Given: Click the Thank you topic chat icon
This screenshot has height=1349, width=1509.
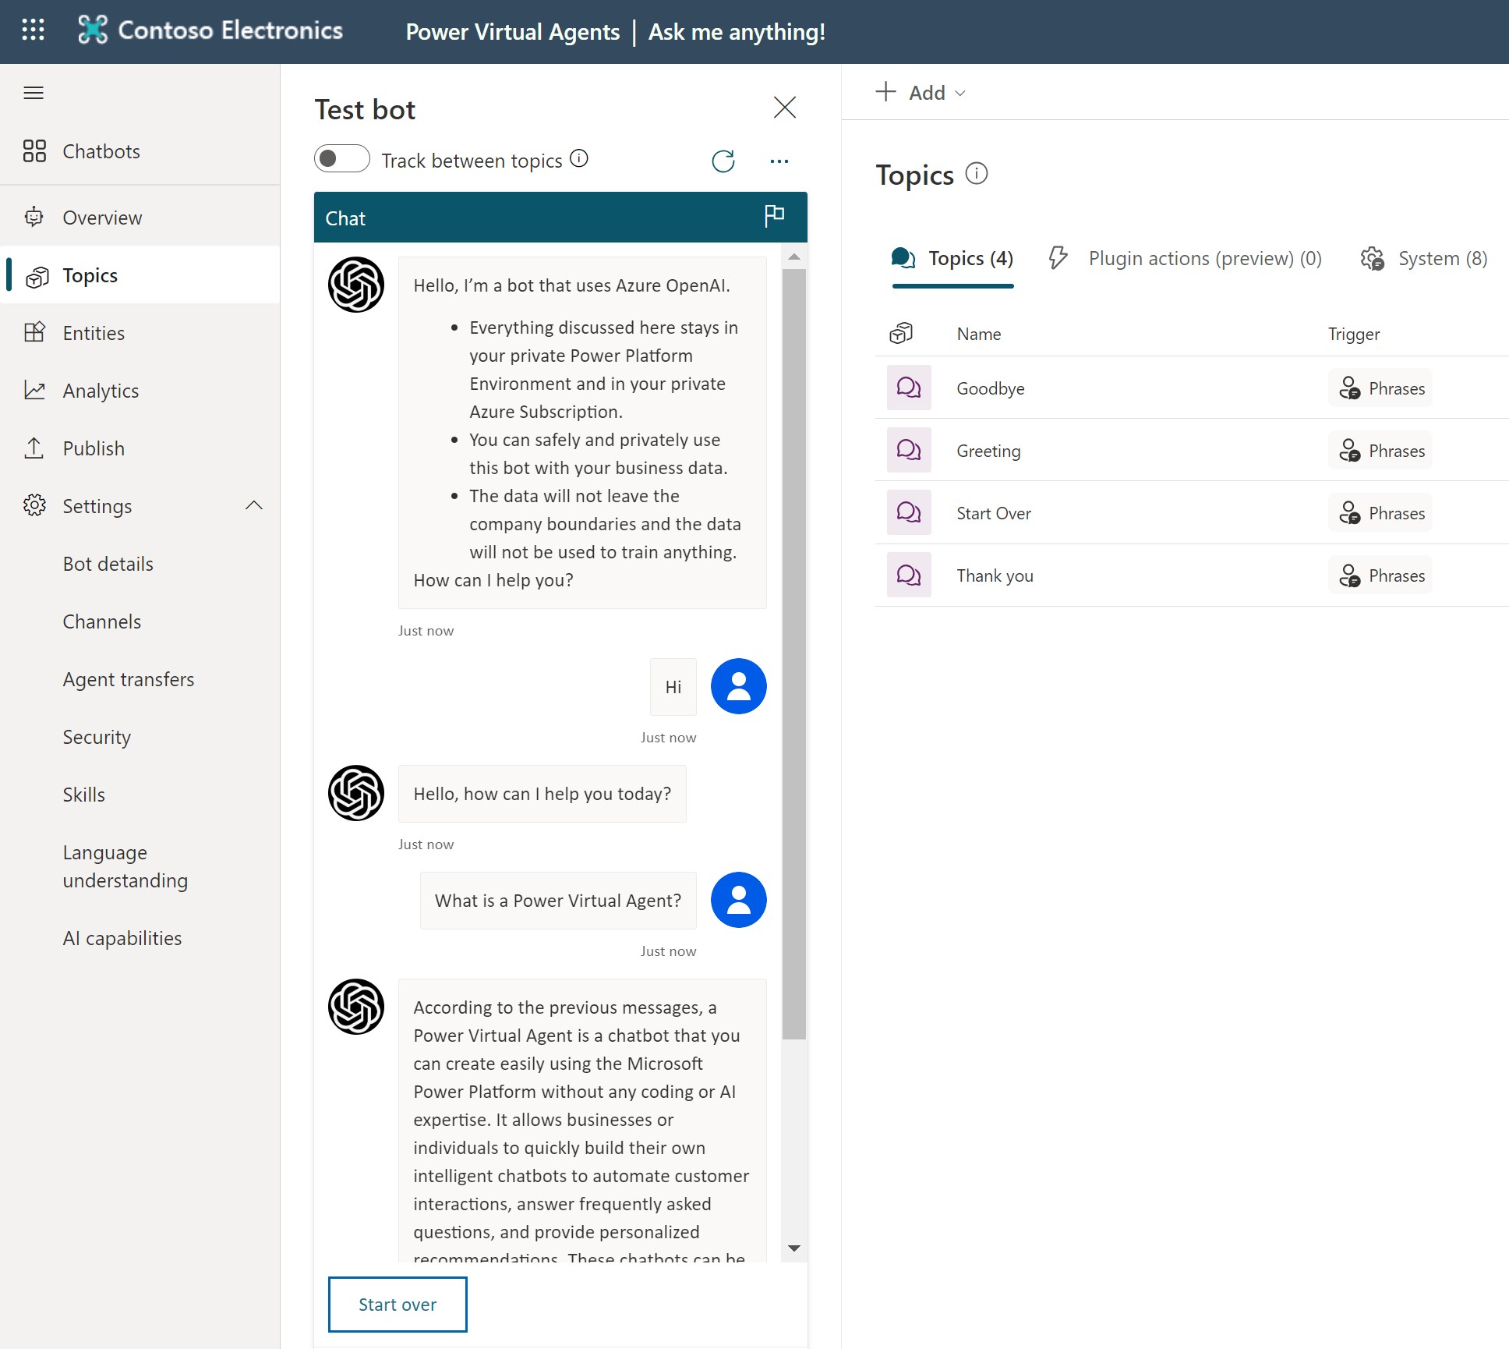Looking at the screenshot, I should click(909, 575).
